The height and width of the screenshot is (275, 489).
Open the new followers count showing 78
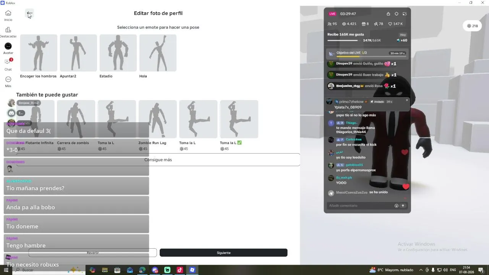pyautogui.click(x=379, y=24)
